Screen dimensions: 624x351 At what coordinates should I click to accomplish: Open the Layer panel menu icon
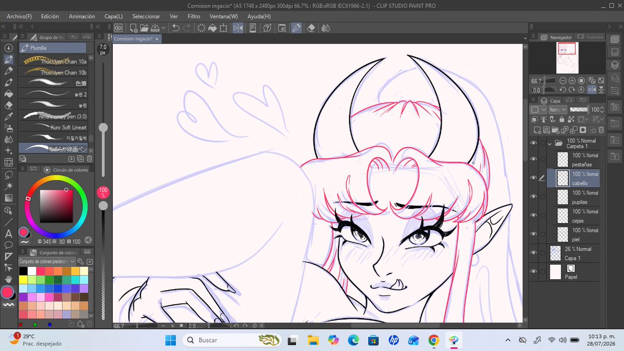(x=533, y=99)
